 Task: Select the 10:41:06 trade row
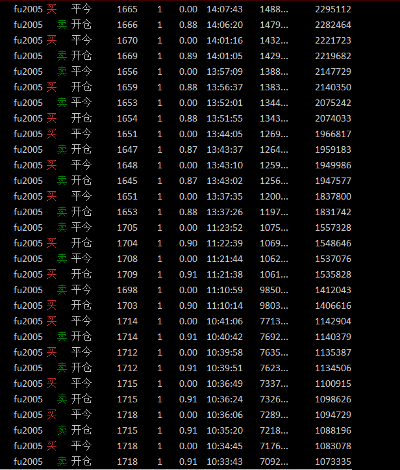tap(225, 321)
